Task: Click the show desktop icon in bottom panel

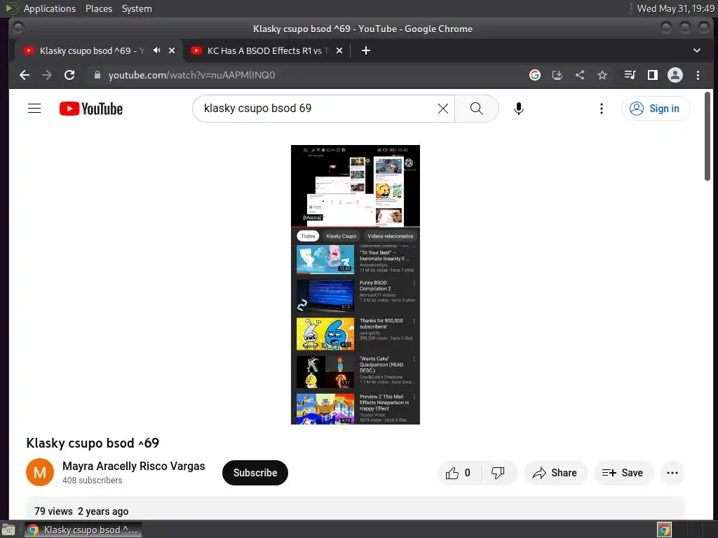Action: click(8, 530)
